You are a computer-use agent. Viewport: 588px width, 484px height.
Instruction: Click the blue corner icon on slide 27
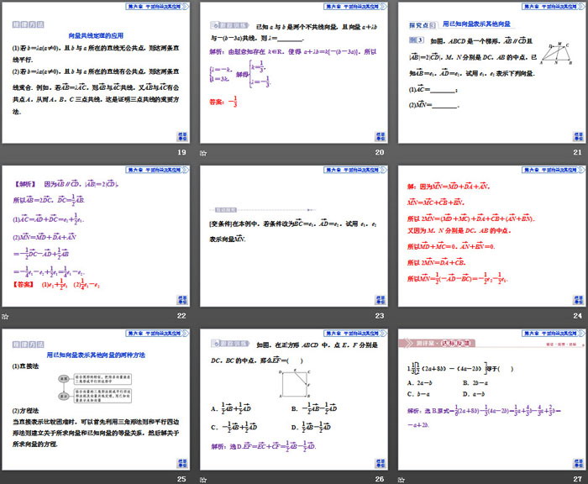pos(578,463)
